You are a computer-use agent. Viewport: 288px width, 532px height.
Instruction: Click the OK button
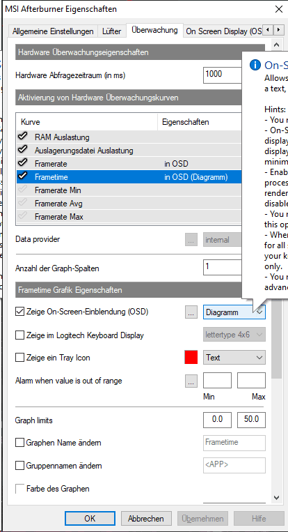click(90, 519)
